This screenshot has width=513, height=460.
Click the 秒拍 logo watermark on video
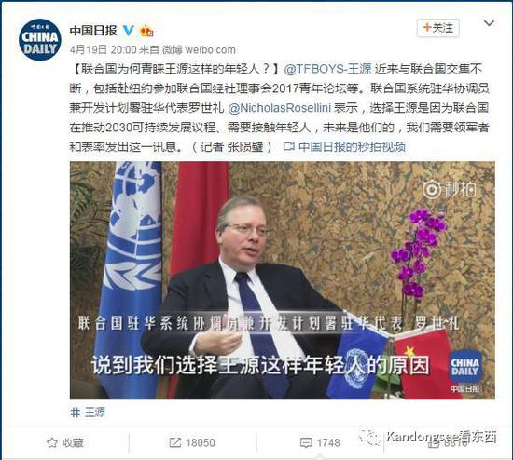coord(450,189)
